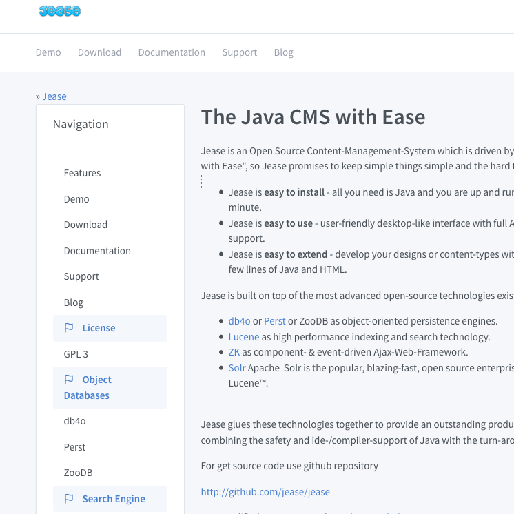Viewport: 514px width, 514px height.
Task: Open Blog in the top menu
Action: (x=284, y=52)
